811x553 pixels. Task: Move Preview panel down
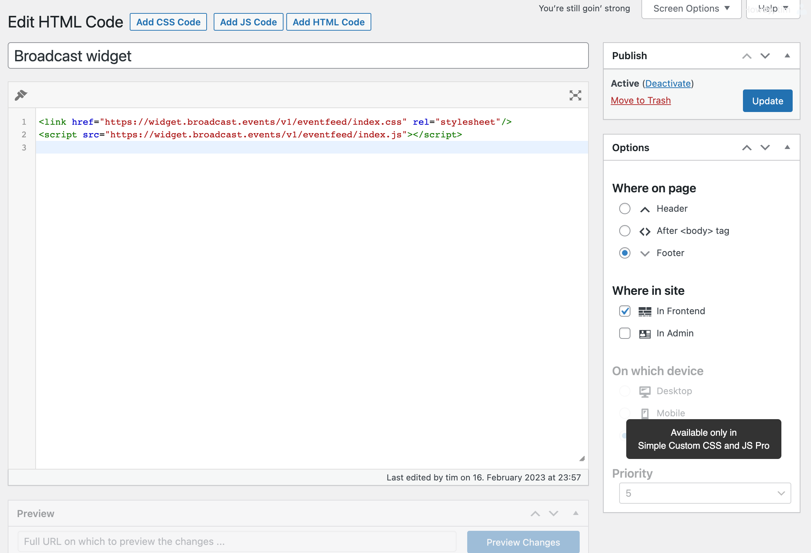coord(554,514)
